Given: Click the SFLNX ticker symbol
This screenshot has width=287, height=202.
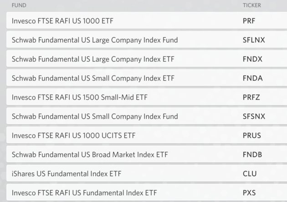Looking at the screenshot, I should pos(254,40).
